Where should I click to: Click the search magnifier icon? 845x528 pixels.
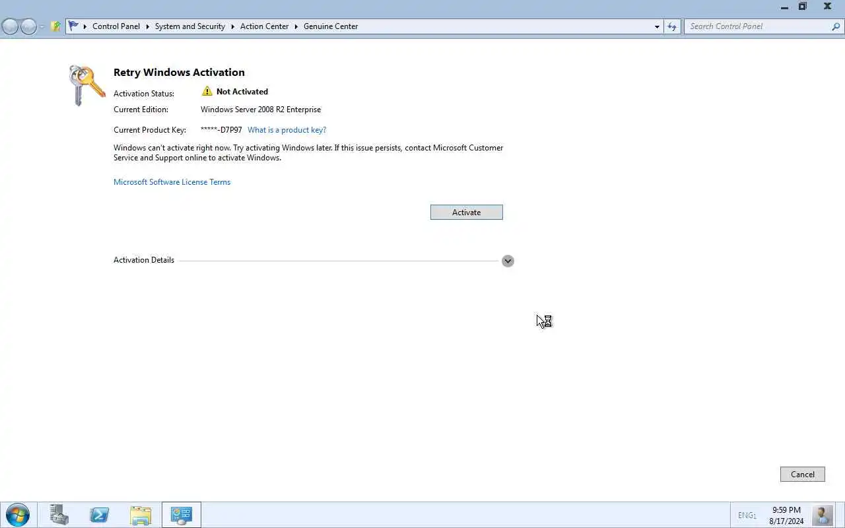tap(836, 26)
